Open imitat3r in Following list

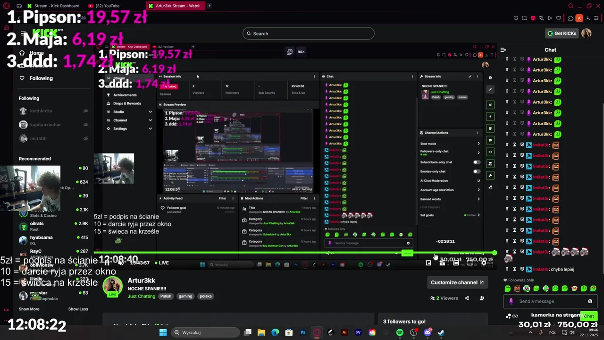[x=53, y=138]
